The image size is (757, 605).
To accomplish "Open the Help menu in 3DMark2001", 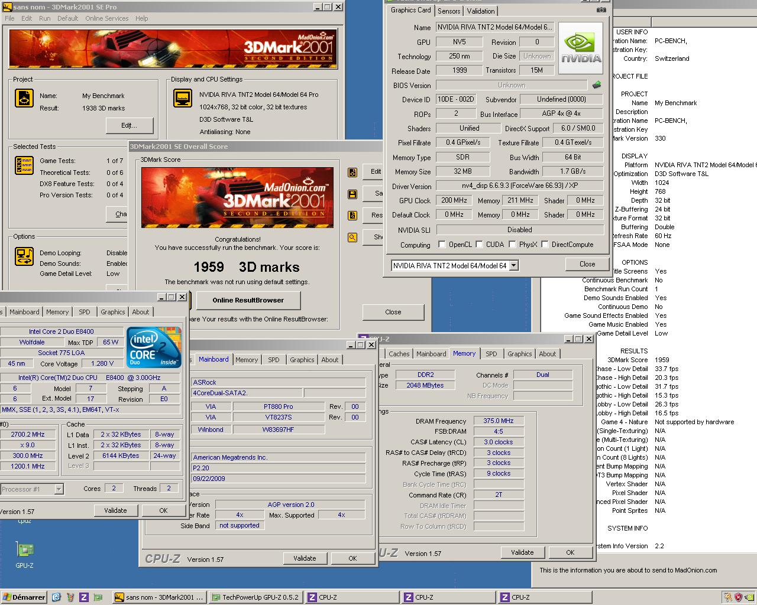I will 141,18.
